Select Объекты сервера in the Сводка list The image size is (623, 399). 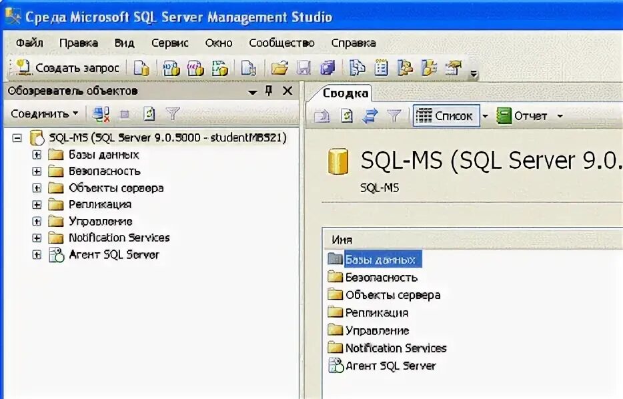pos(393,295)
